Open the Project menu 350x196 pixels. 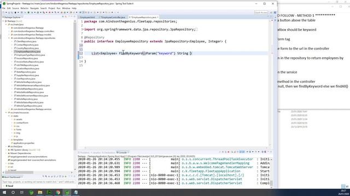pyautogui.click(x=52, y=8)
